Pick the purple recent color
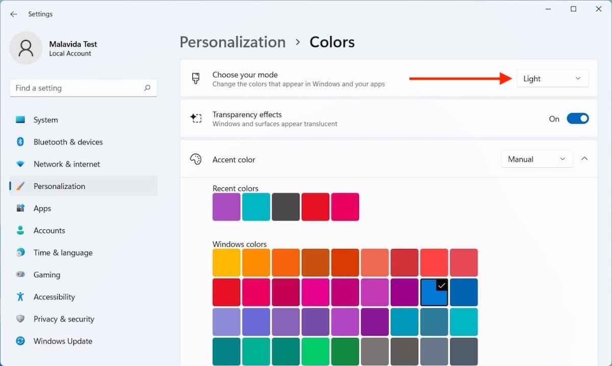Viewport: 612px width, 366px height. point(226,207)
